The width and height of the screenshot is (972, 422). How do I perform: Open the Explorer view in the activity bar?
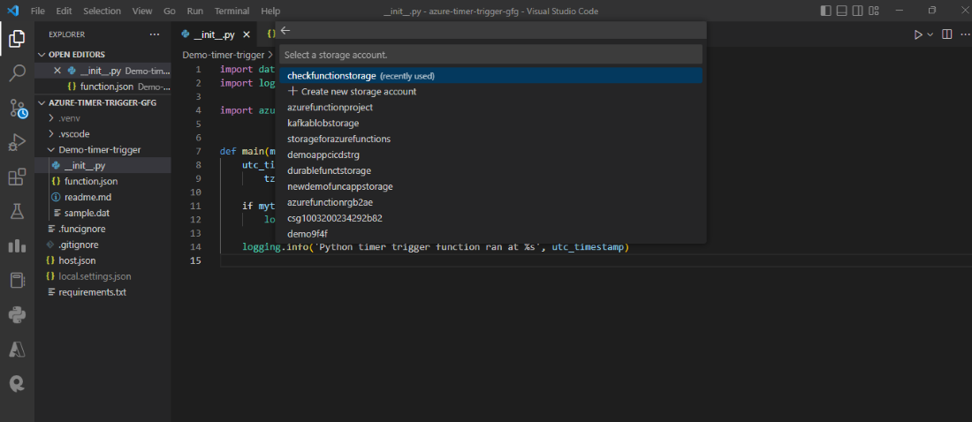17,39
